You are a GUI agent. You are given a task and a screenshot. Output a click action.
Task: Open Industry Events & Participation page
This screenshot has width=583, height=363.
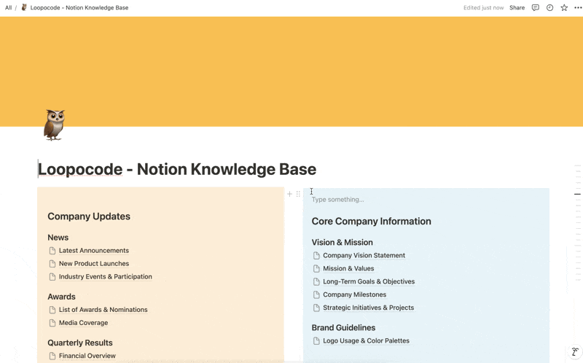(x=105, y=277)
